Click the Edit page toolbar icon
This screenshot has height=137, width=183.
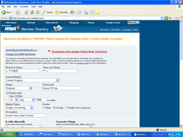pos(92,12)
